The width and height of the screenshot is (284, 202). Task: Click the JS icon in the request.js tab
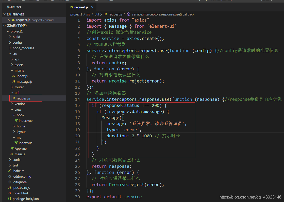pyautogui.click(x=71, y=7)
